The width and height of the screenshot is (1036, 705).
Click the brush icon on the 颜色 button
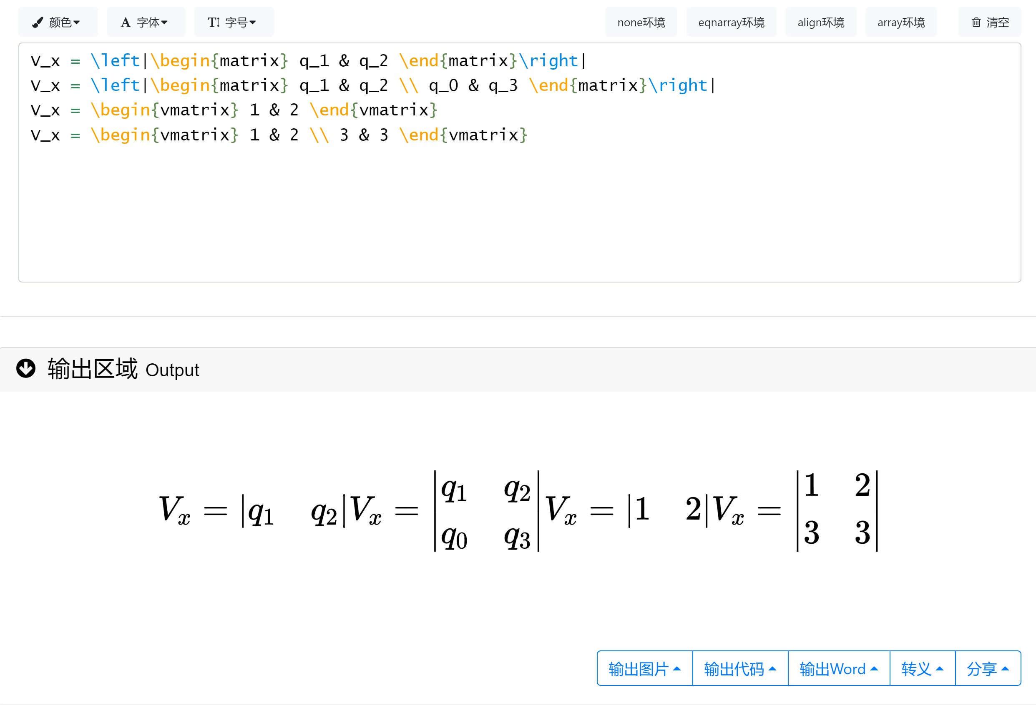(x=38, y=21)
